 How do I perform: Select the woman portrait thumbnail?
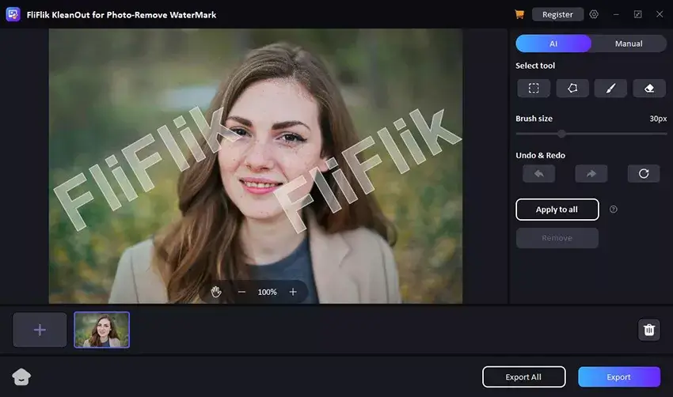point(102,330)
